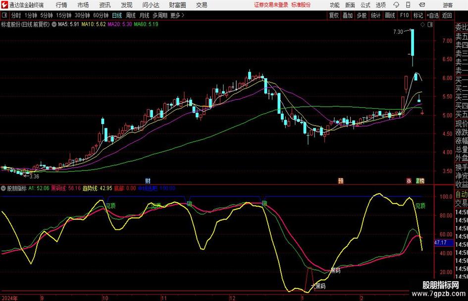Open the 画线 drawing tools
The width and height of the screenshot is (468, 301).
pyautogui.click(x=390, y=15)
